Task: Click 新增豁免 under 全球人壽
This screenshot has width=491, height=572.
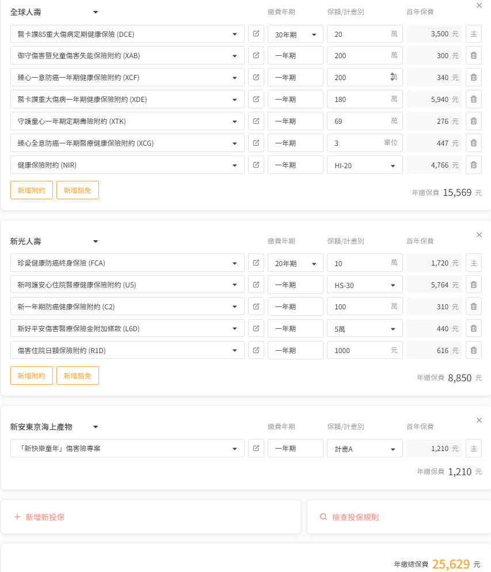Action: click(78, 190)
